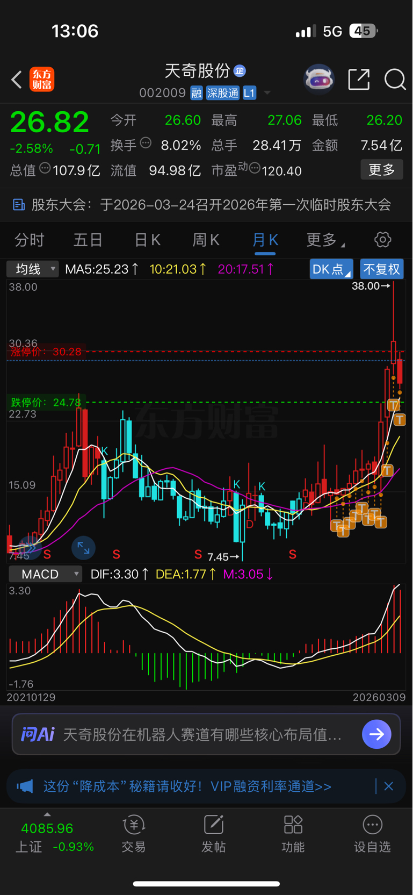Tap the megaphone promo icon
The height and width of the screenshot is (895, 413).
(x=25, y=786)
